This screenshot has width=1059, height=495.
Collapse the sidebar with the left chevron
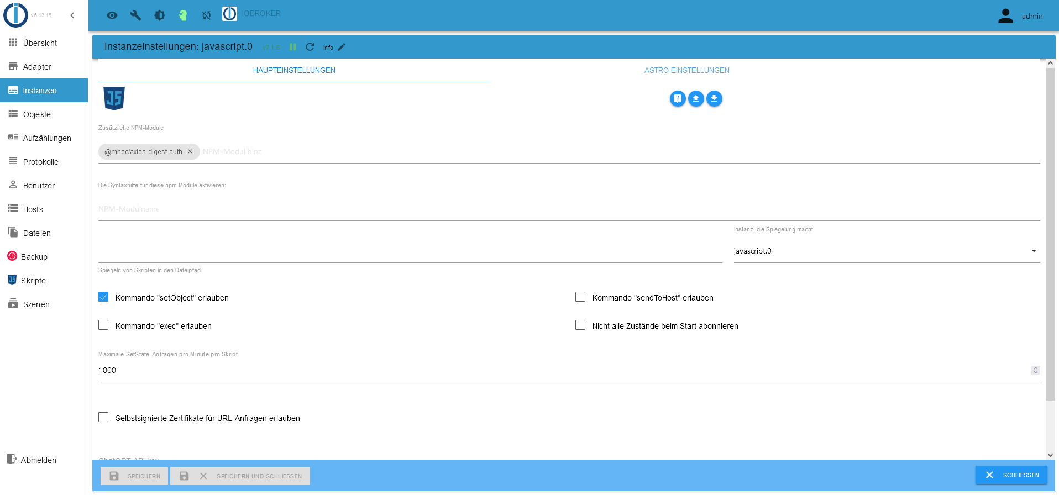[x=72, y=15]
